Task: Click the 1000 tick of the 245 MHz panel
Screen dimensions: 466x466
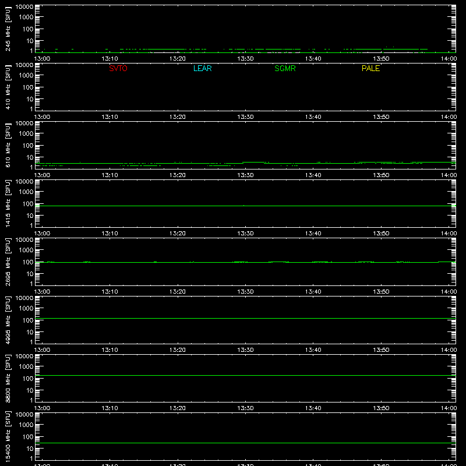Action: tap(26, 17)
